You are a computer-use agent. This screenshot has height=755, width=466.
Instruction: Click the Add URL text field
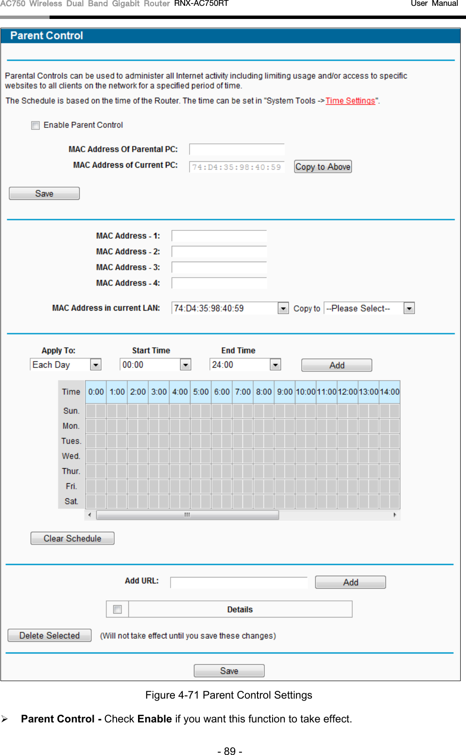pos(239,582)
